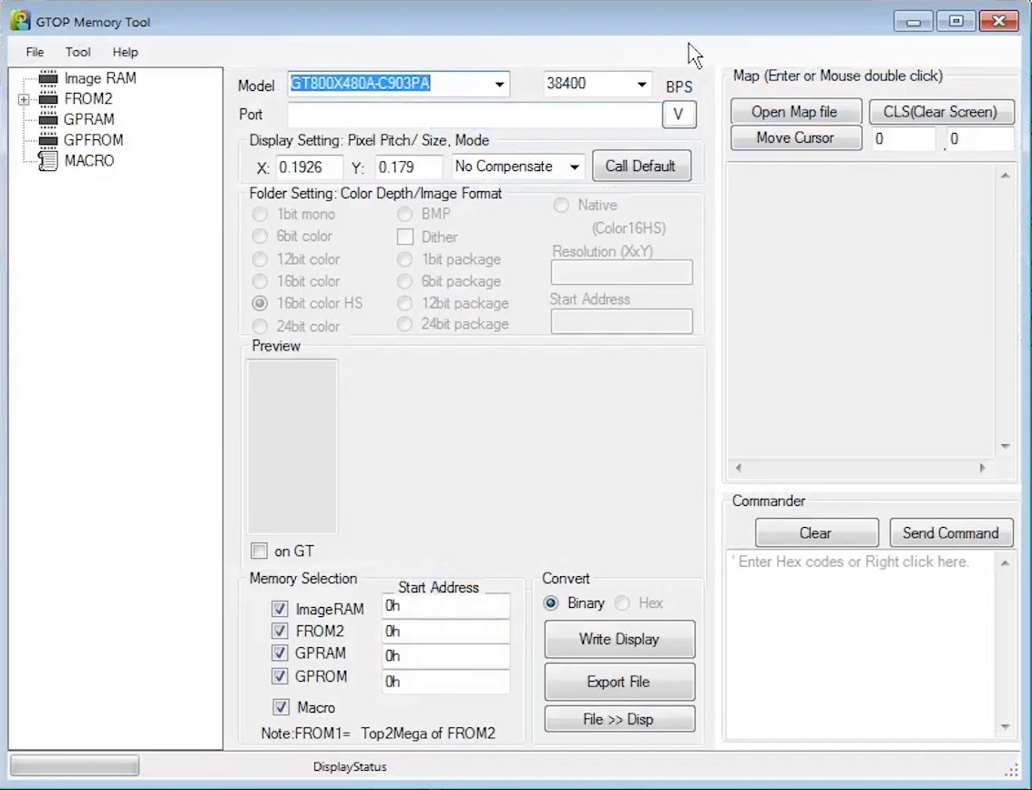The width and height of the screenshot is (1032, 790).
Task: Select the Binary convert radio button
Action: click(551, 603)
